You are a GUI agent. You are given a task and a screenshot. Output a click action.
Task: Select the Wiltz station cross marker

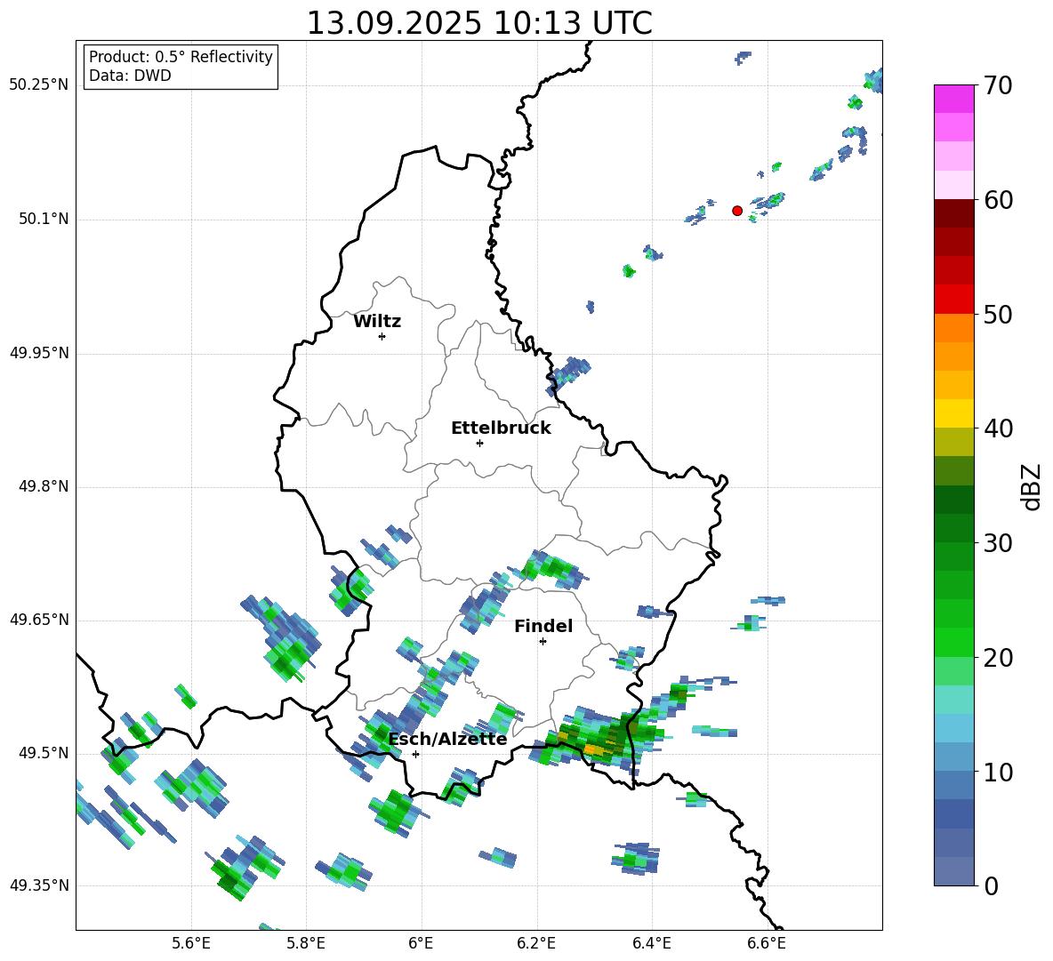(x=382, y=336)
